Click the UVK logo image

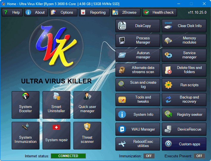[56, 46]
